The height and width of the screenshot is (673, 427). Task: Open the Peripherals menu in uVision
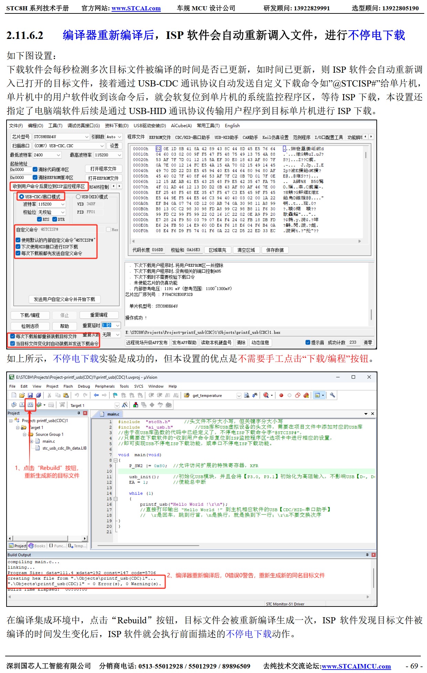[105, 386]
